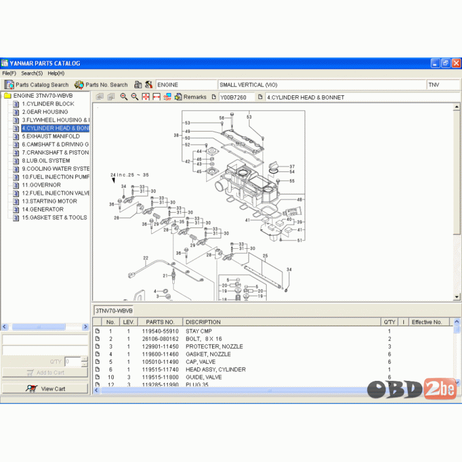Click parts list scrollbar up arrow
462x462 pixels.
click(x=457, y=322)
